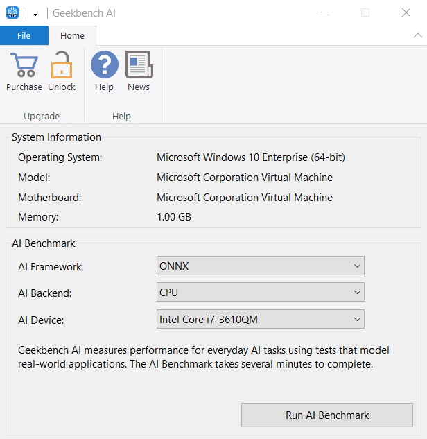Click the 1.00 GB memory value
427x439 pixels.
[x=174, y=217]
